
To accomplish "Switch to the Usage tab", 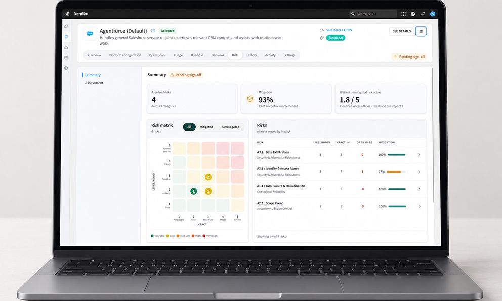I will pos(178,55).
